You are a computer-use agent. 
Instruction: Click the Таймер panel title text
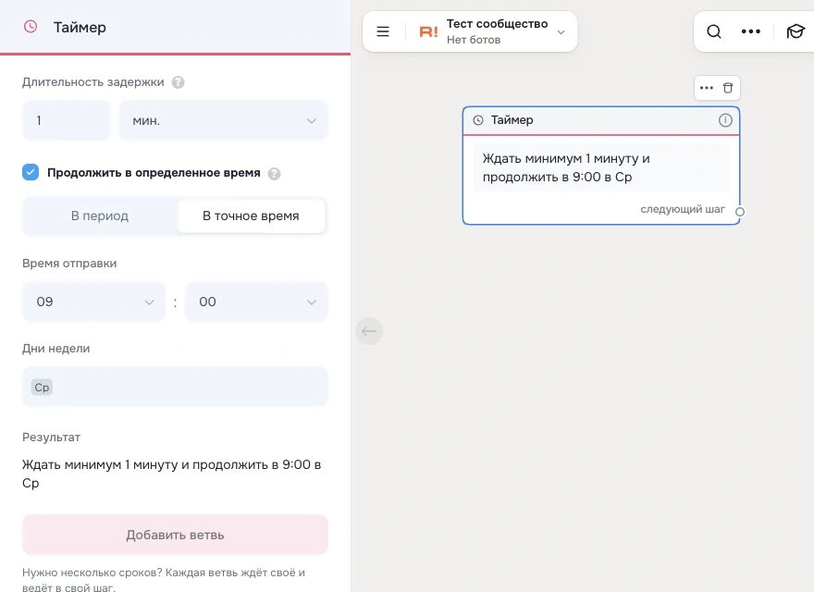click(80, 27)
